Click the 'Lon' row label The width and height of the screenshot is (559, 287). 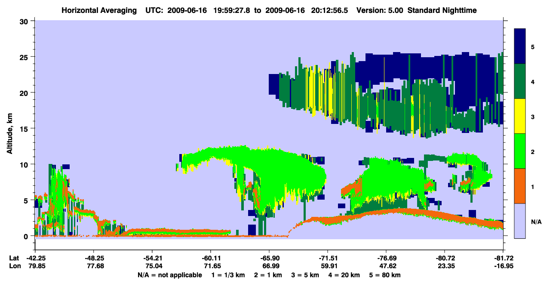(14, 266)
